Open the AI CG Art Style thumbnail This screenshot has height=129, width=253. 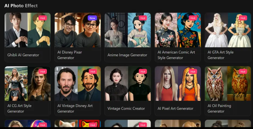pyautogui.click(x=28, y=83)
